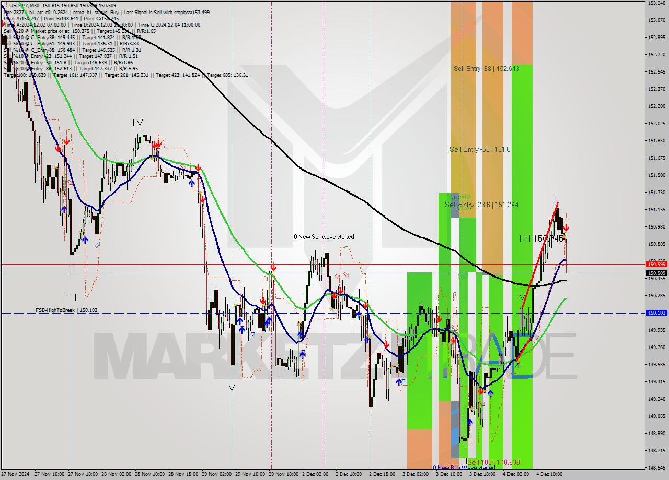Click the '3 Dec 18:00' time axis label
The width and height of the screenshot is (669, 480).
point(482,474)
